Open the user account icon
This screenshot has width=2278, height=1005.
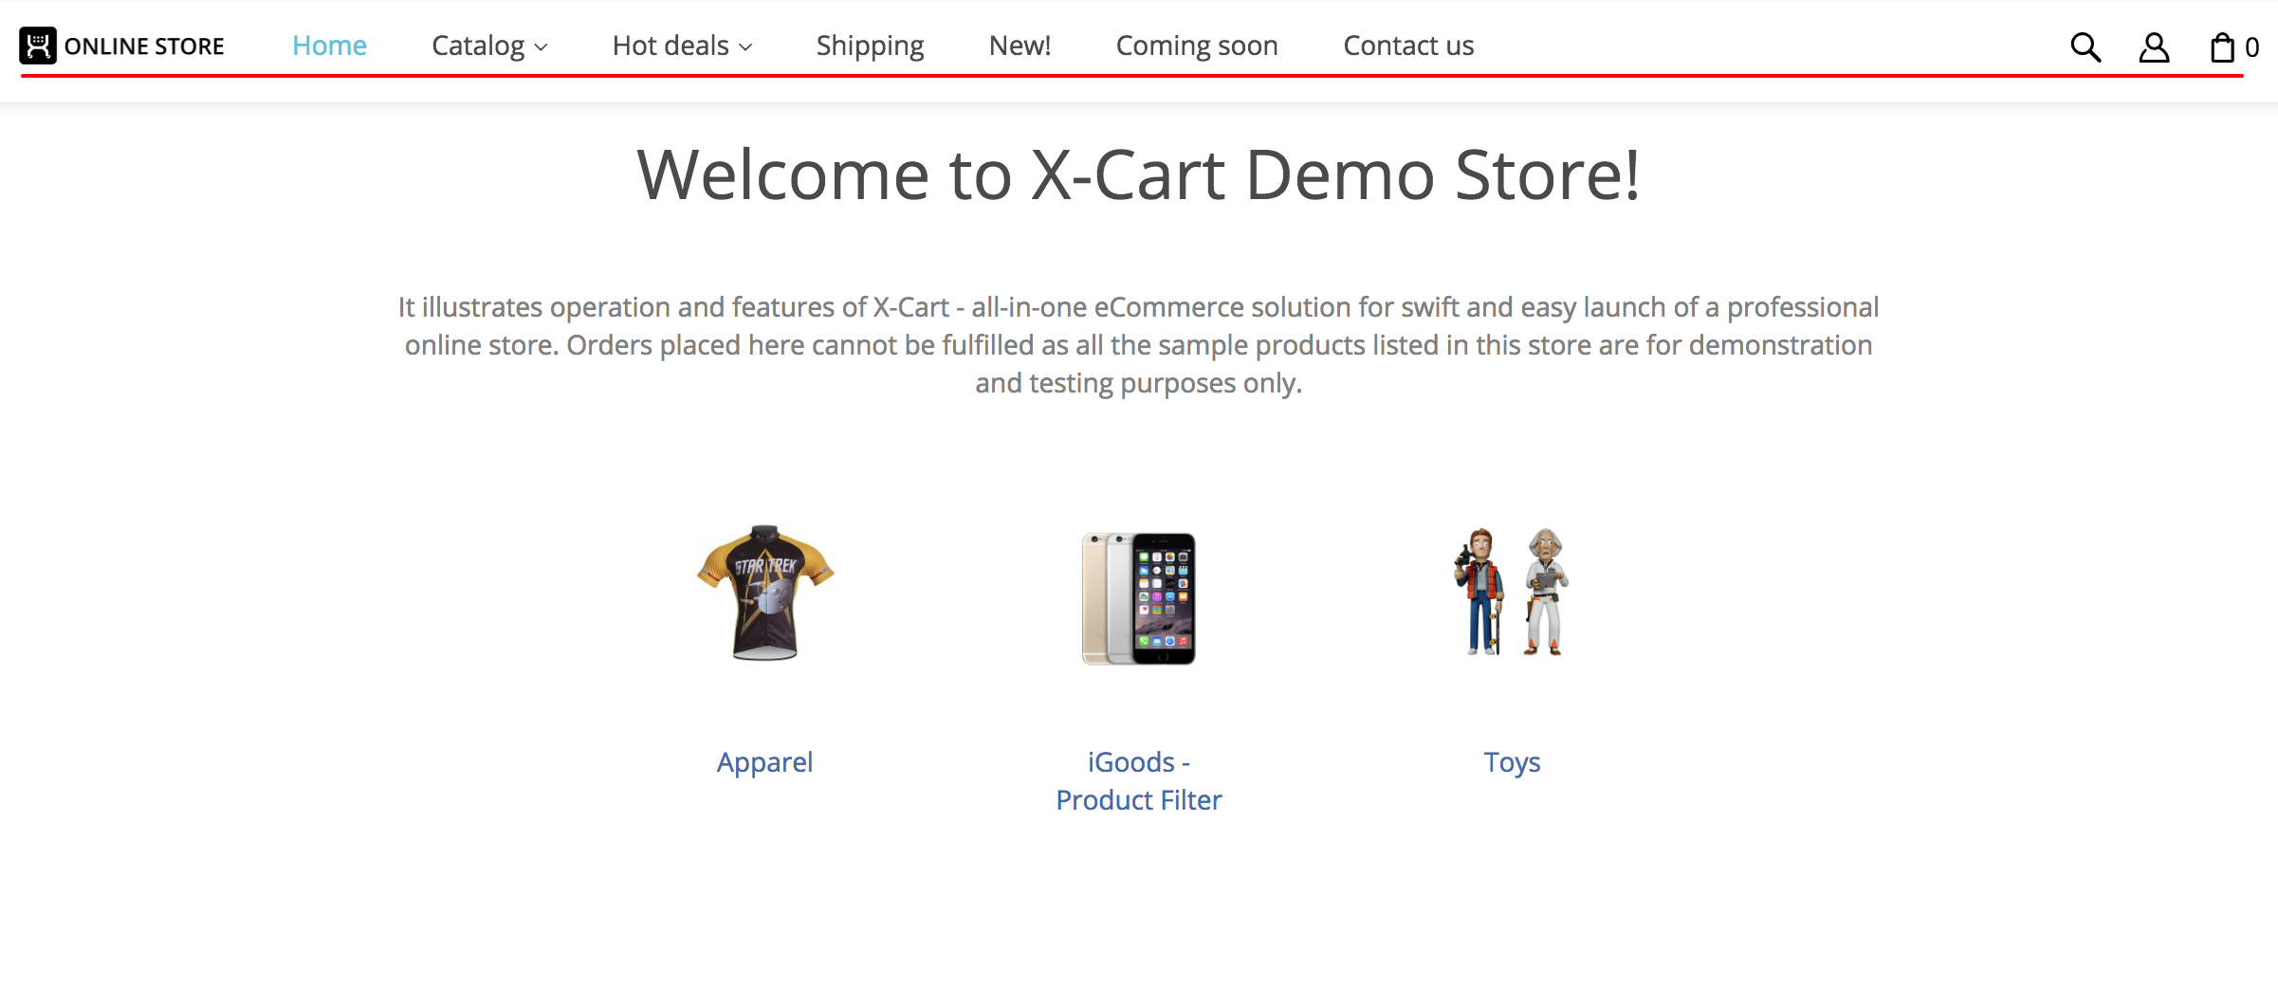click(x=2154, y=46)
